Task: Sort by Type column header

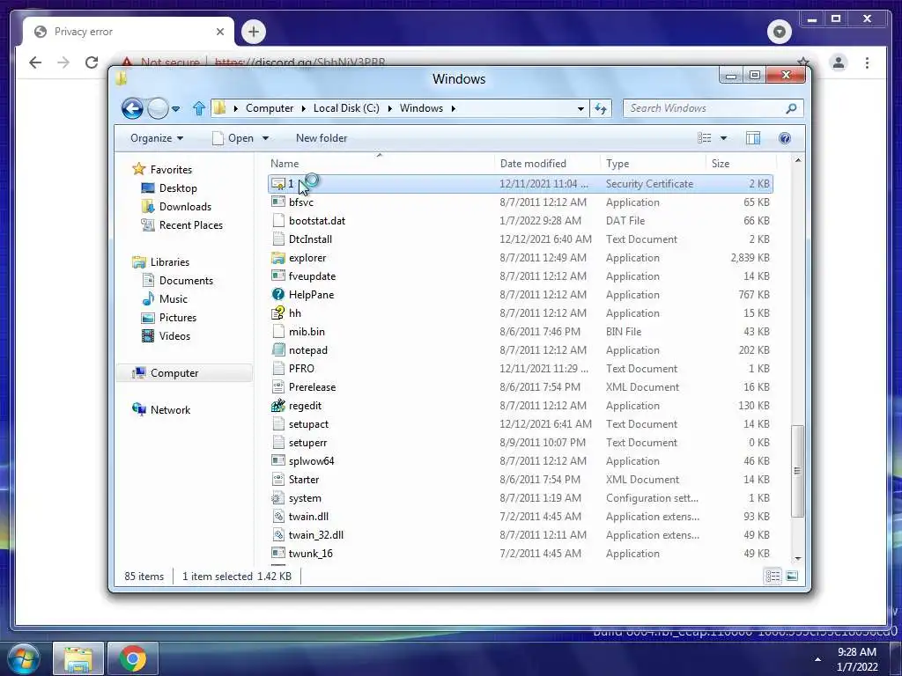Action: click(617, 163)
